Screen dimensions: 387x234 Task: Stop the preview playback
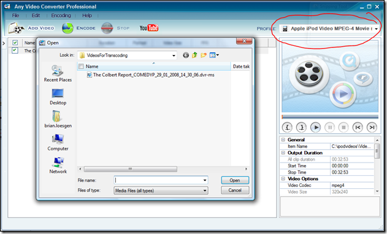(x=343, y=127)
